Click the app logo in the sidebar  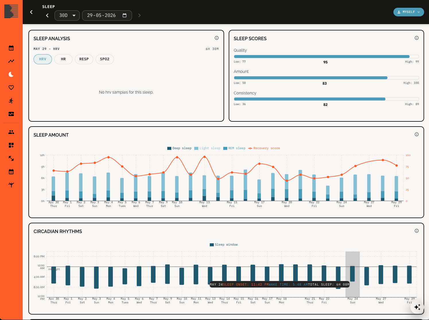(11, 11)
